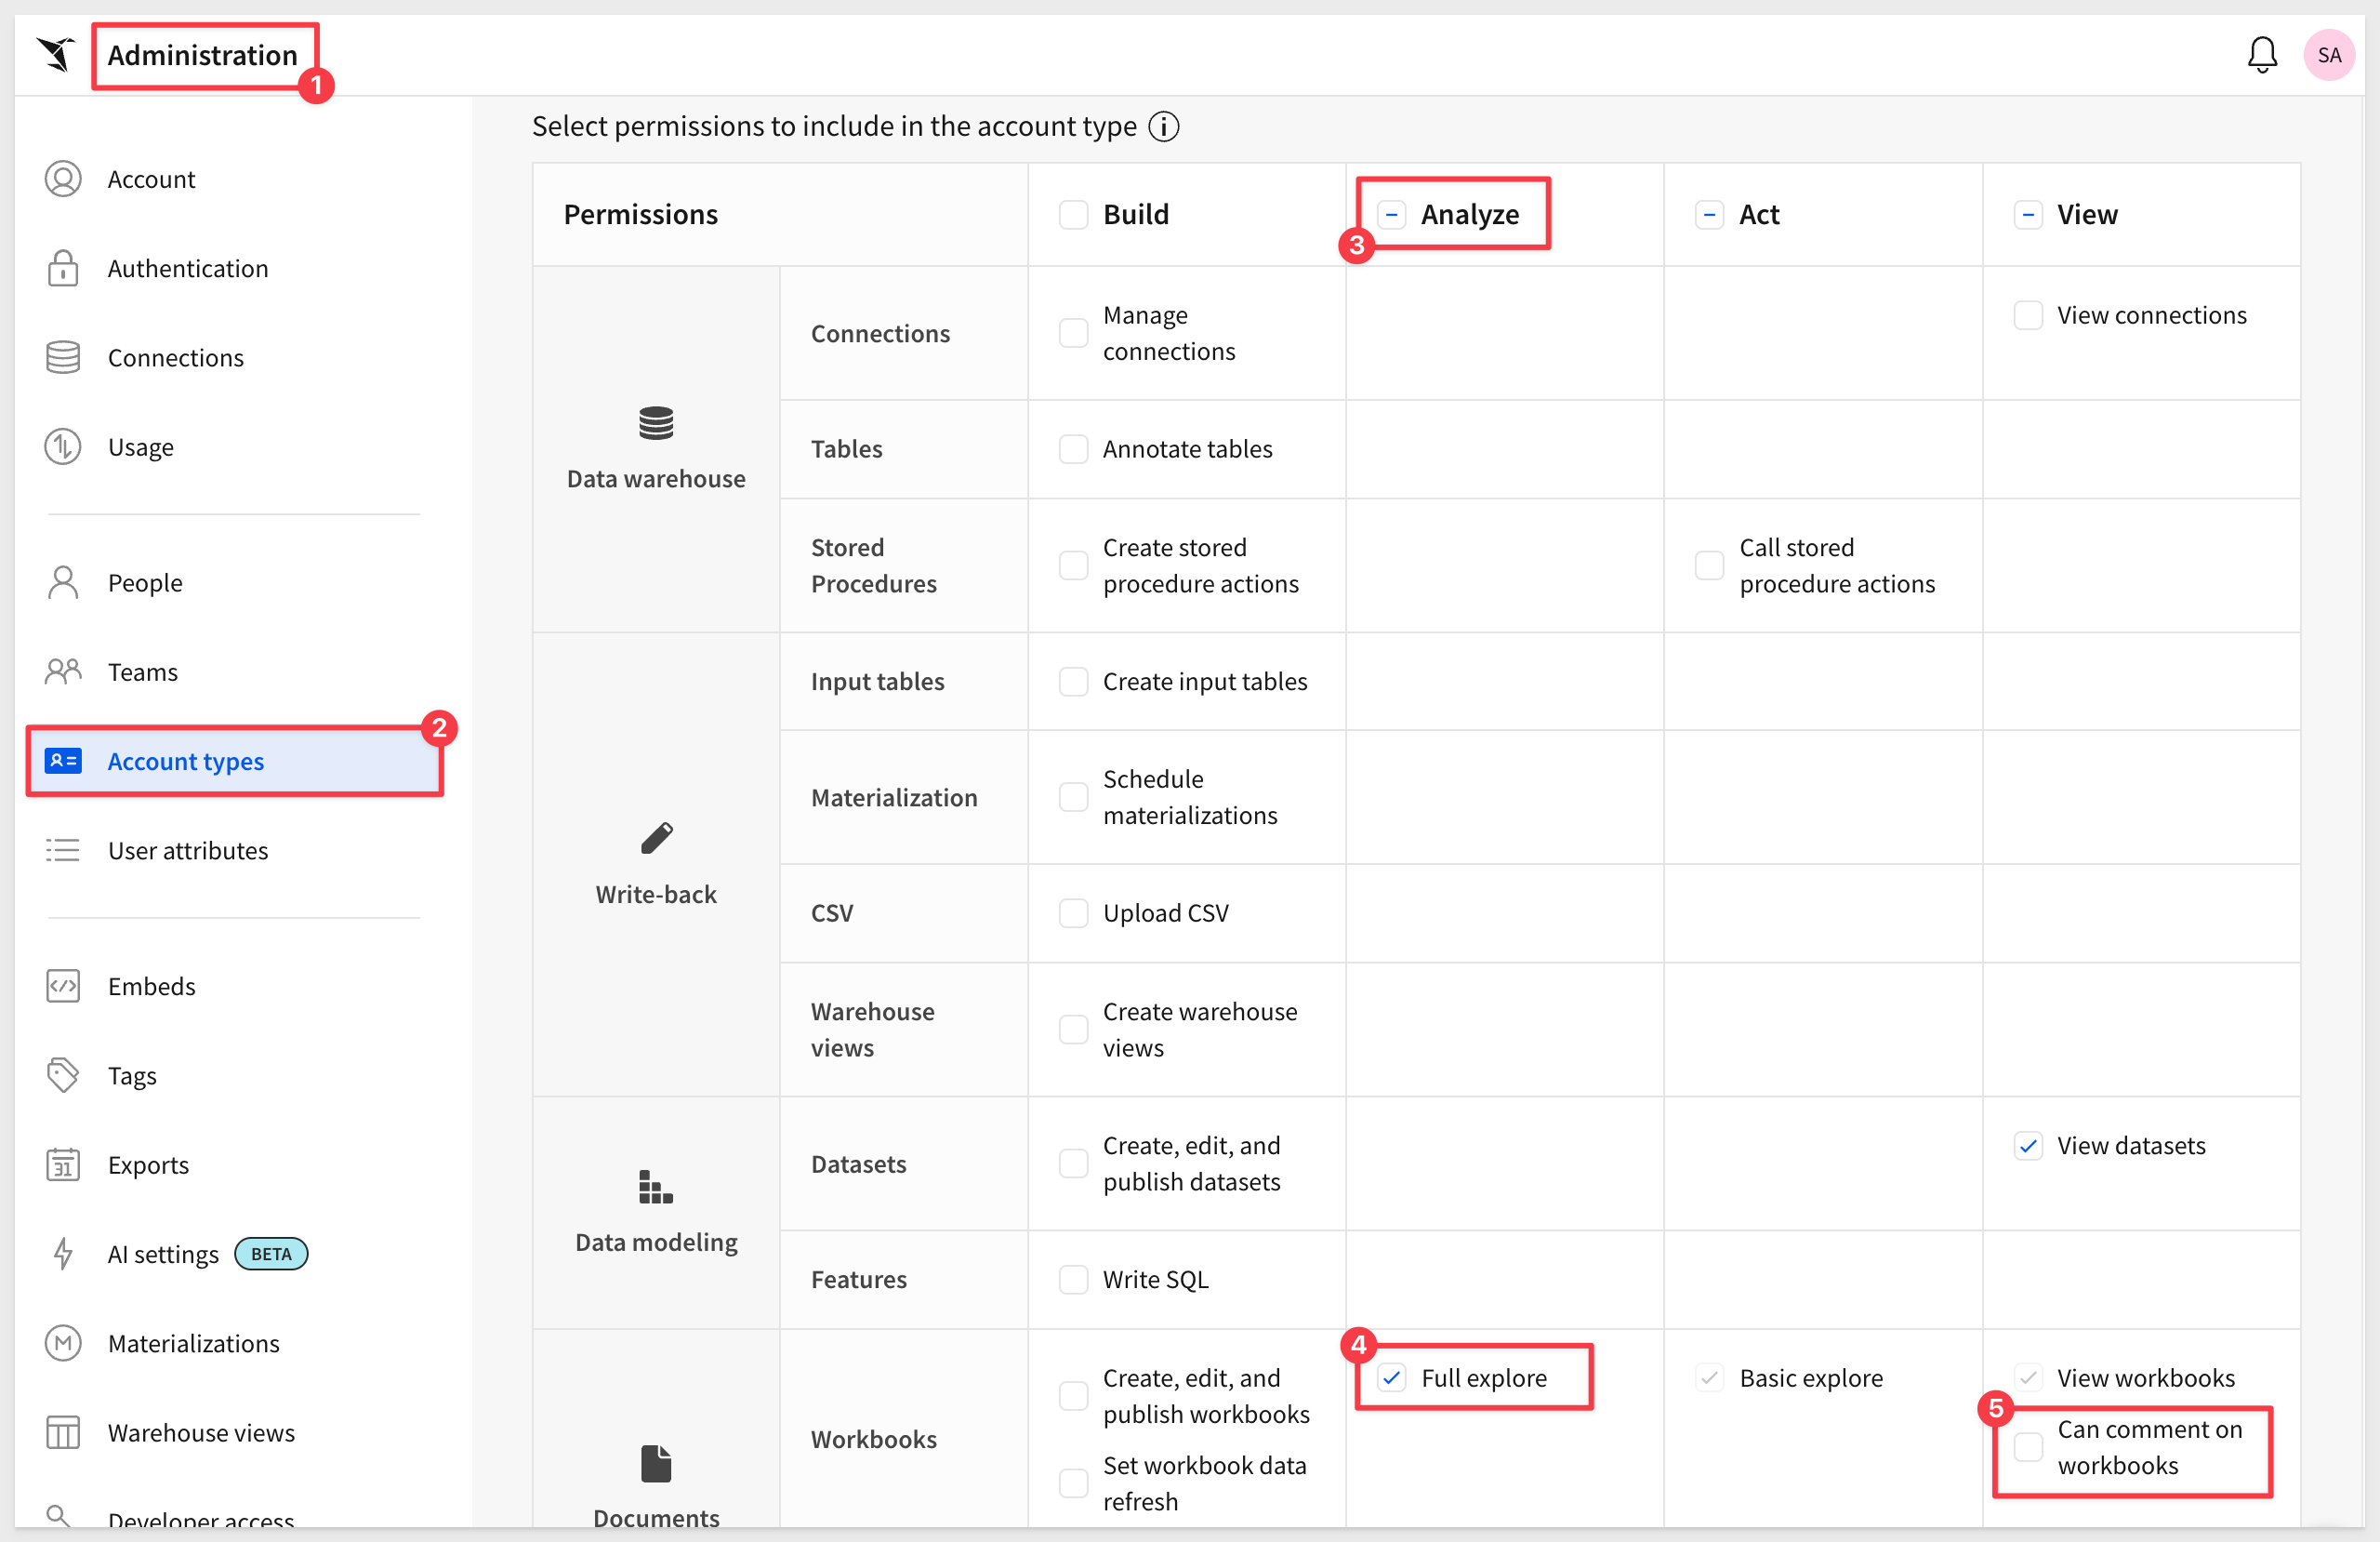
Task: Check the Upload CSV permission
Action: coord(1073,912)
